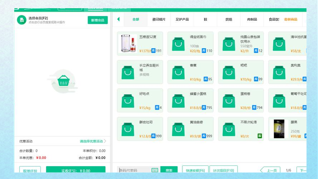Click the 搜索 search button
The width and height of the screenshot is (318, 179).
pyautogui.click(x=169, y=170)
